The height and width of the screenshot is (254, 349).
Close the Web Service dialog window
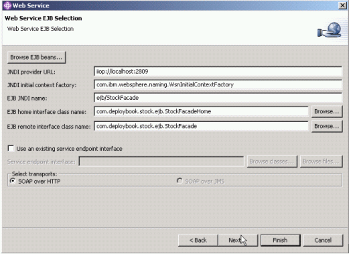342,5
